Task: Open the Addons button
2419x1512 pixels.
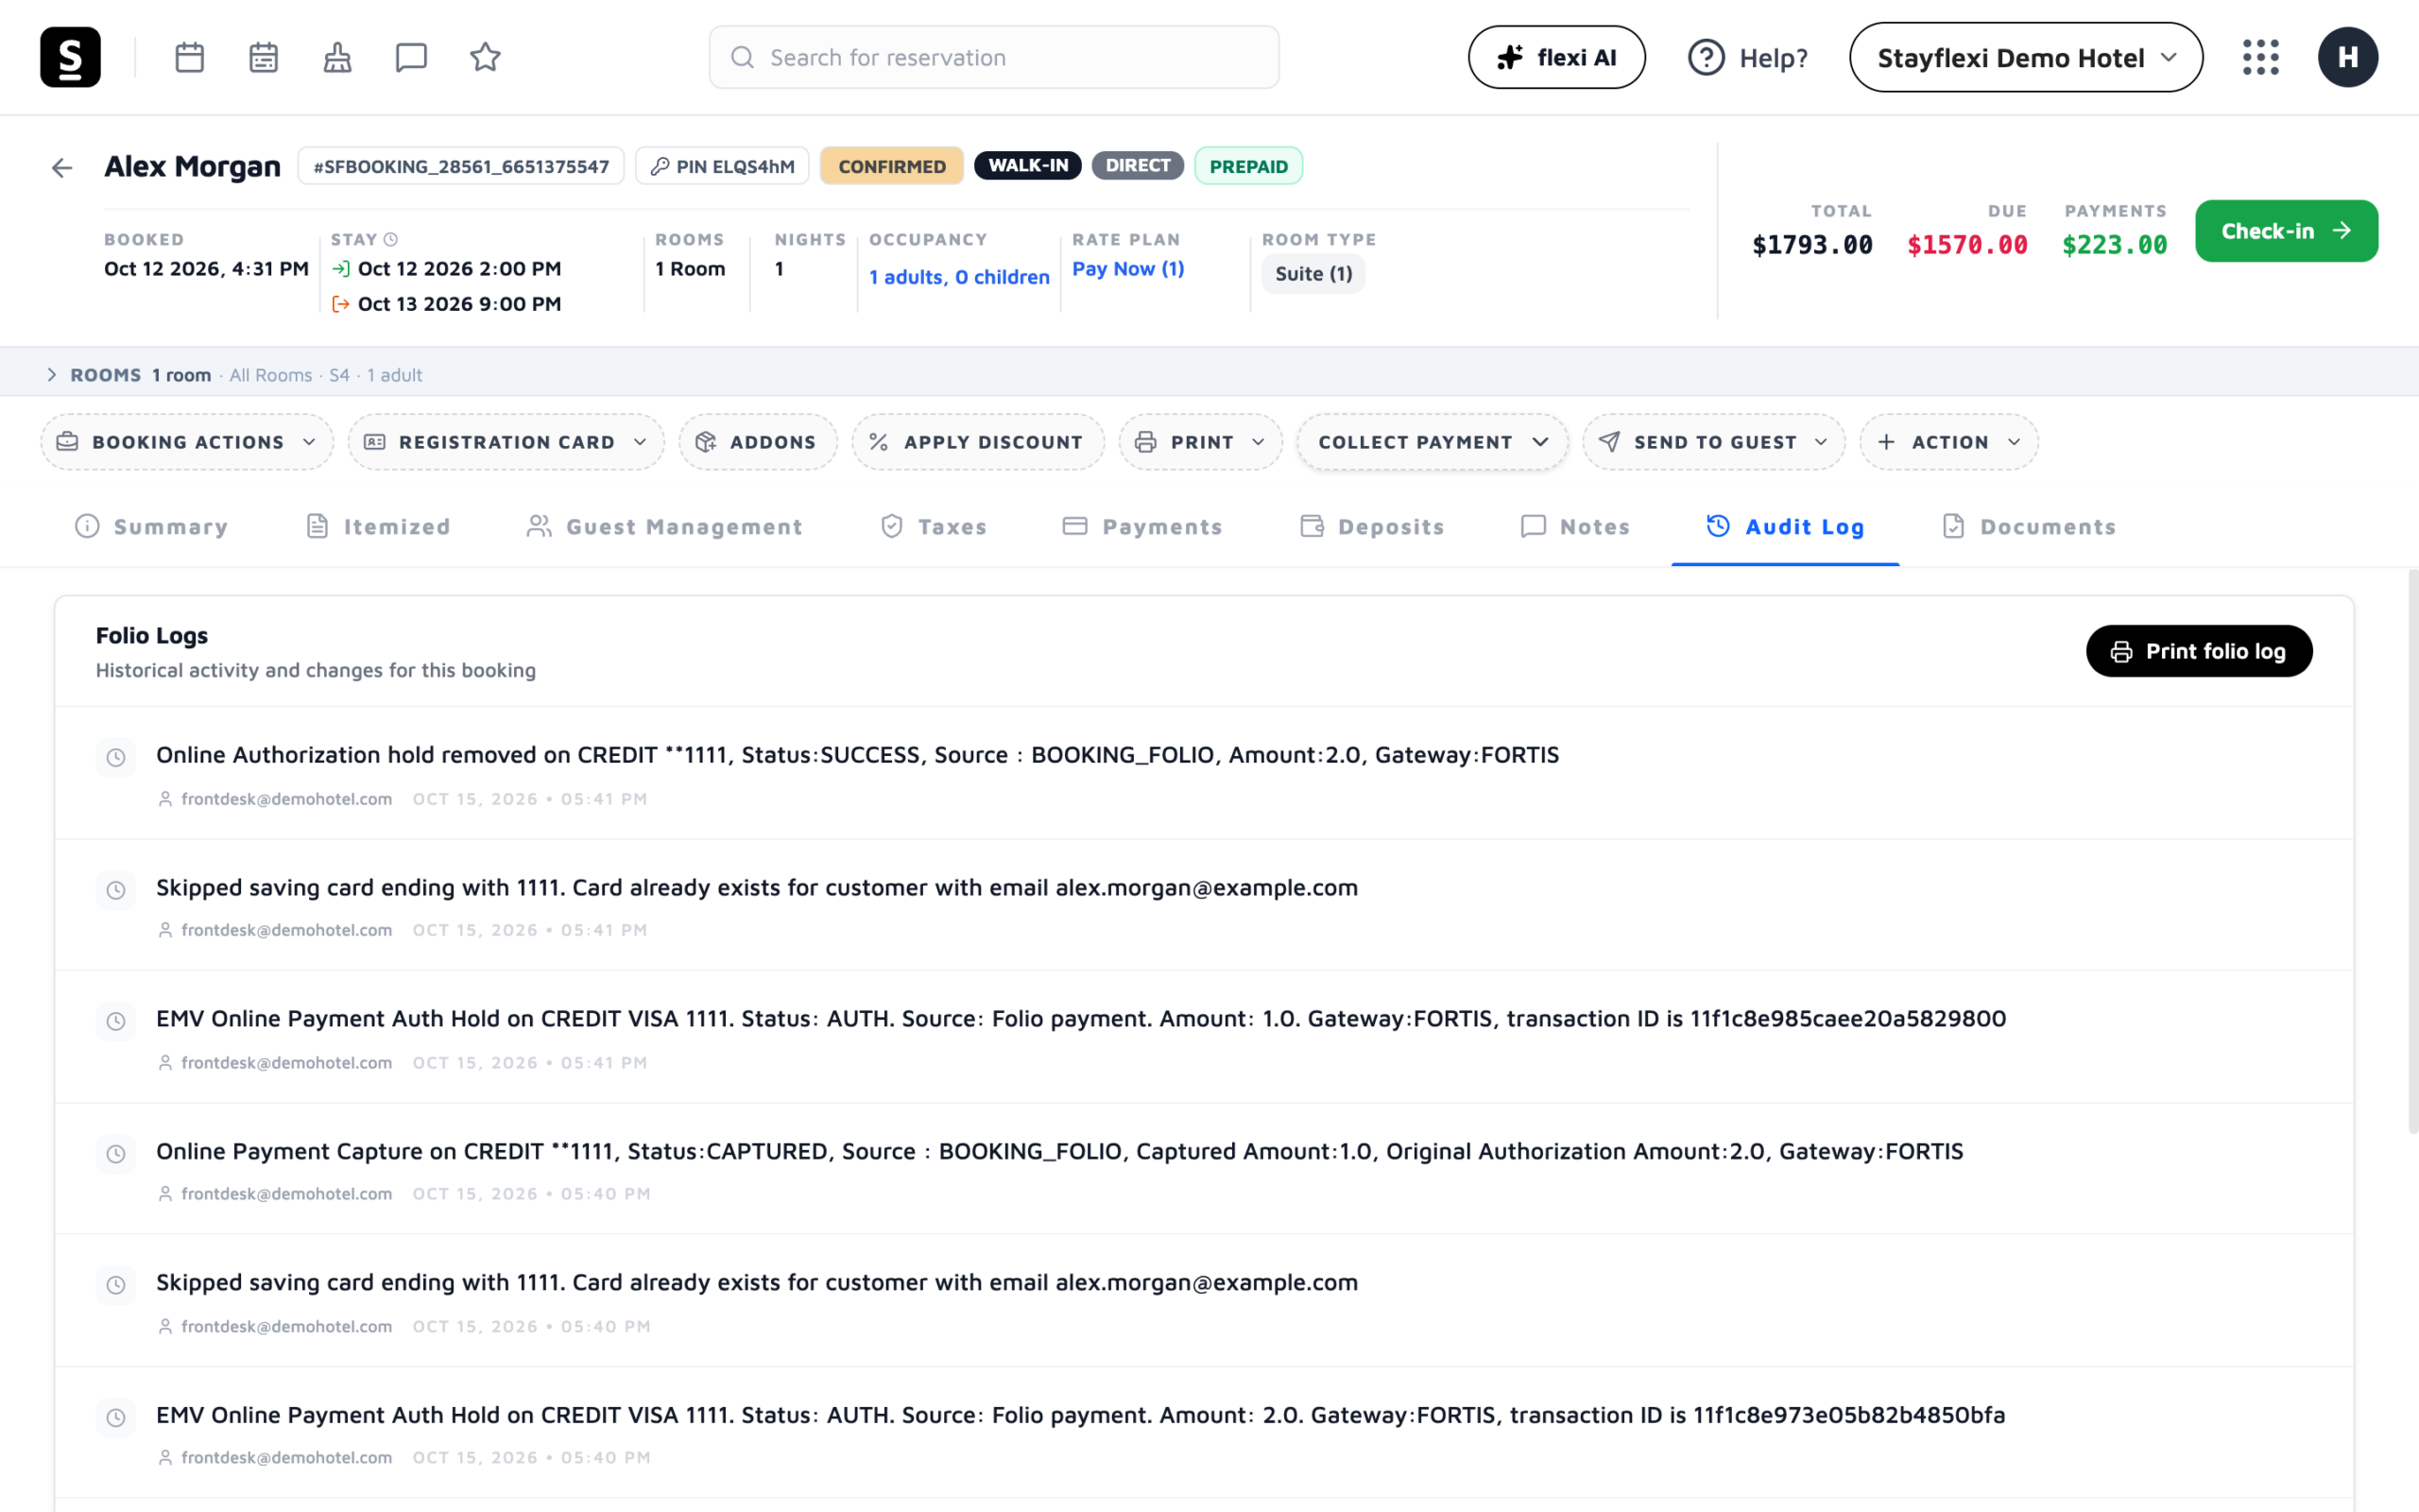Action: click(758, 442)
